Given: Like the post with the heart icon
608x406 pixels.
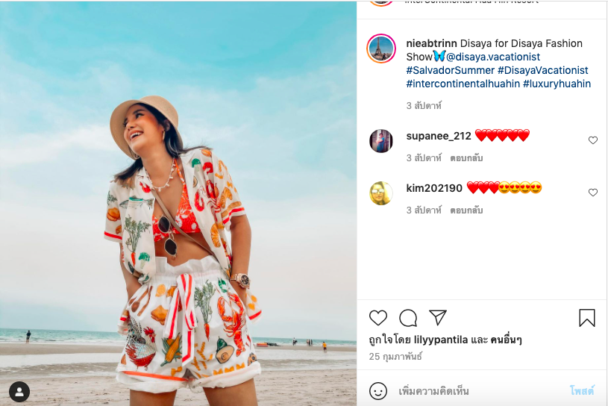Looking at the screenshot, I should (378, 318).
